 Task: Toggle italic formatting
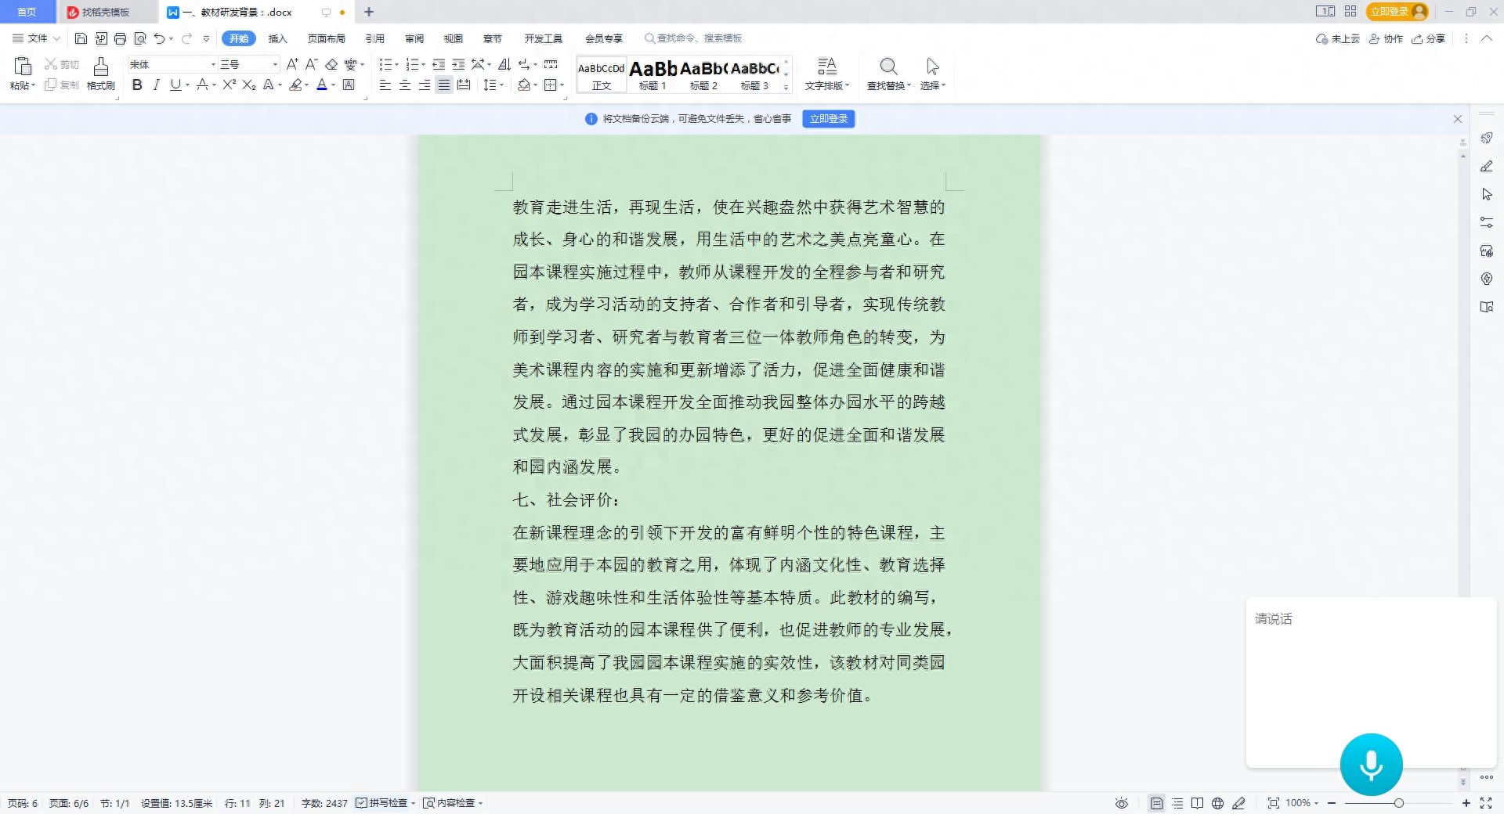coord(156,85)
